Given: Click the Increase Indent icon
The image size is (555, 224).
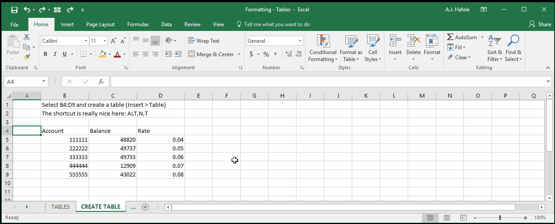Looking at the screenshot, I should [x=178, y=54].
